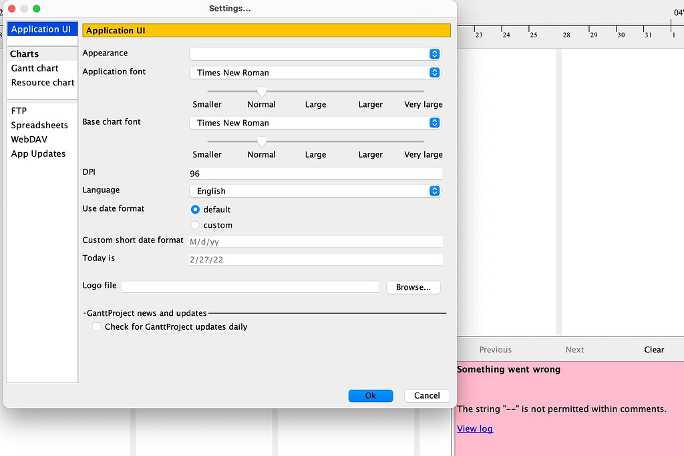Open Resource chart settings section
The image size is (684, 456).
[x=42, y=82]
